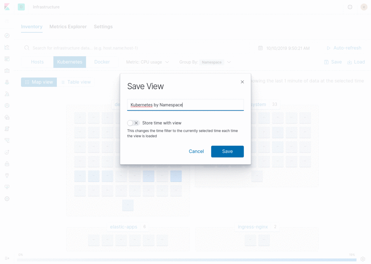Image resolution: width=371 pixels, height=264 pixels.
Task: Open Logs from the sidebar
Action: (x=7, y=129)
